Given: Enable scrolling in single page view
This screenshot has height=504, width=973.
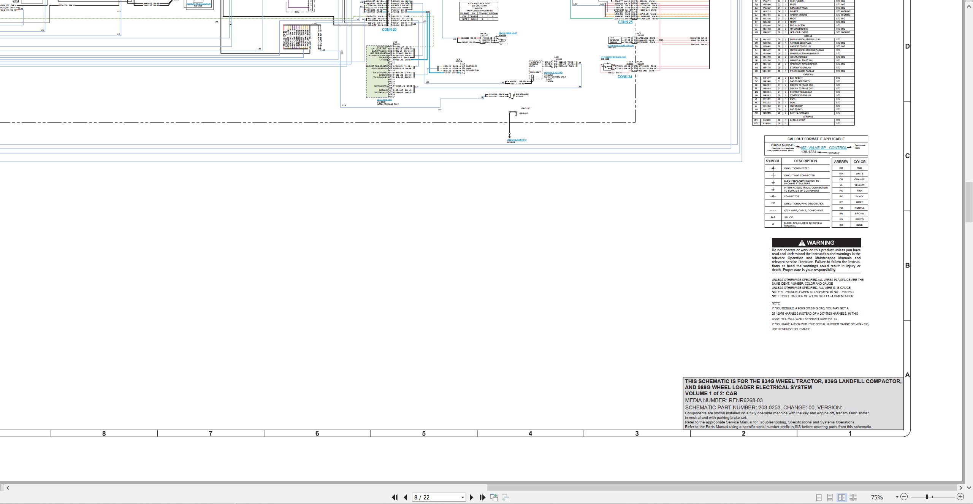Looking at the screenshot, I should [x=830, y=497].
